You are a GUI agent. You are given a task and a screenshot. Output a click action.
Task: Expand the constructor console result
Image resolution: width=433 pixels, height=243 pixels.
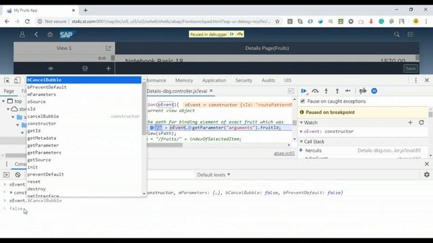pyautogui.click(x=11, y=192)
